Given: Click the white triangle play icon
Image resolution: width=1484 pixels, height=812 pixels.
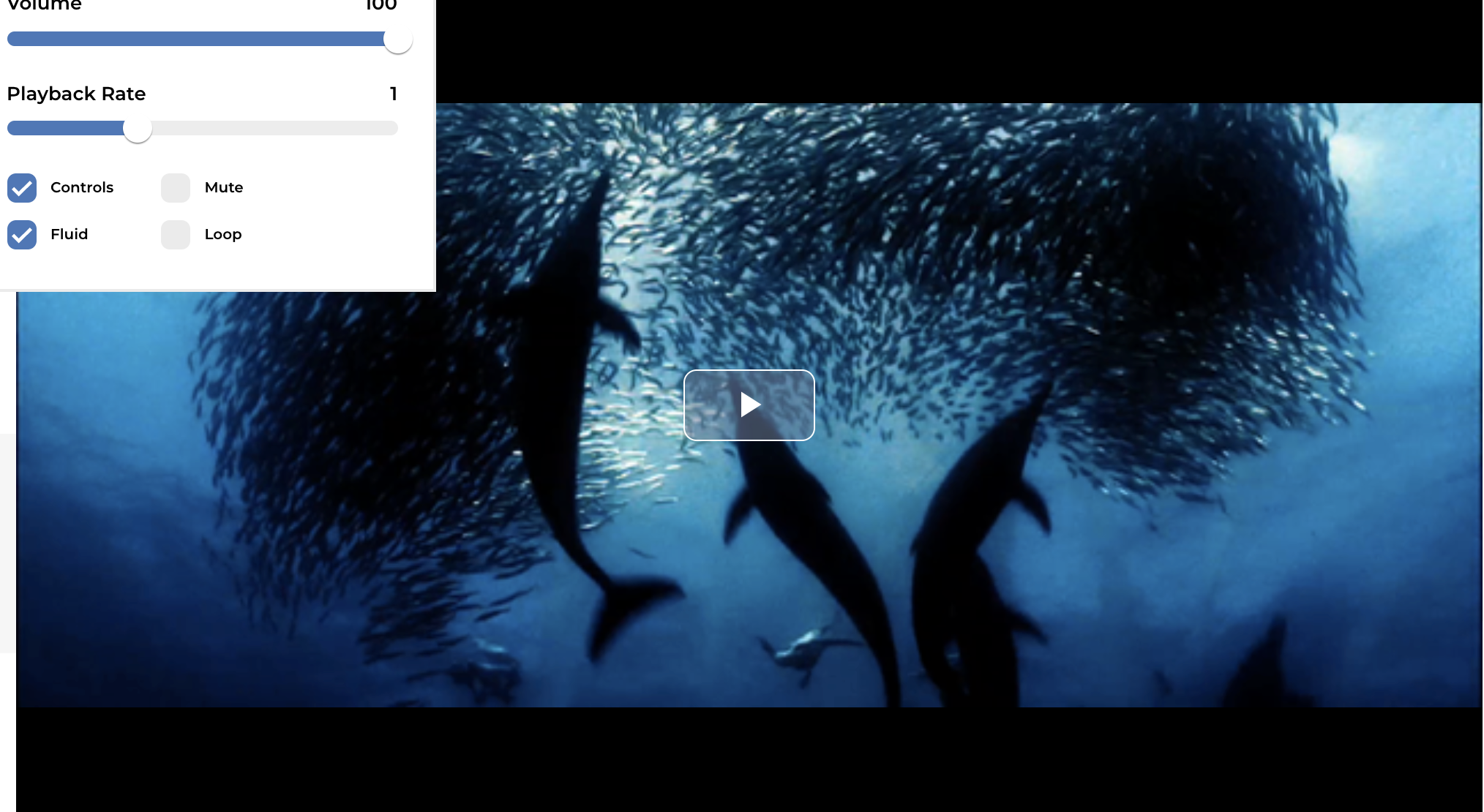Looking at the screenshot, I should [x=749, y=405].
